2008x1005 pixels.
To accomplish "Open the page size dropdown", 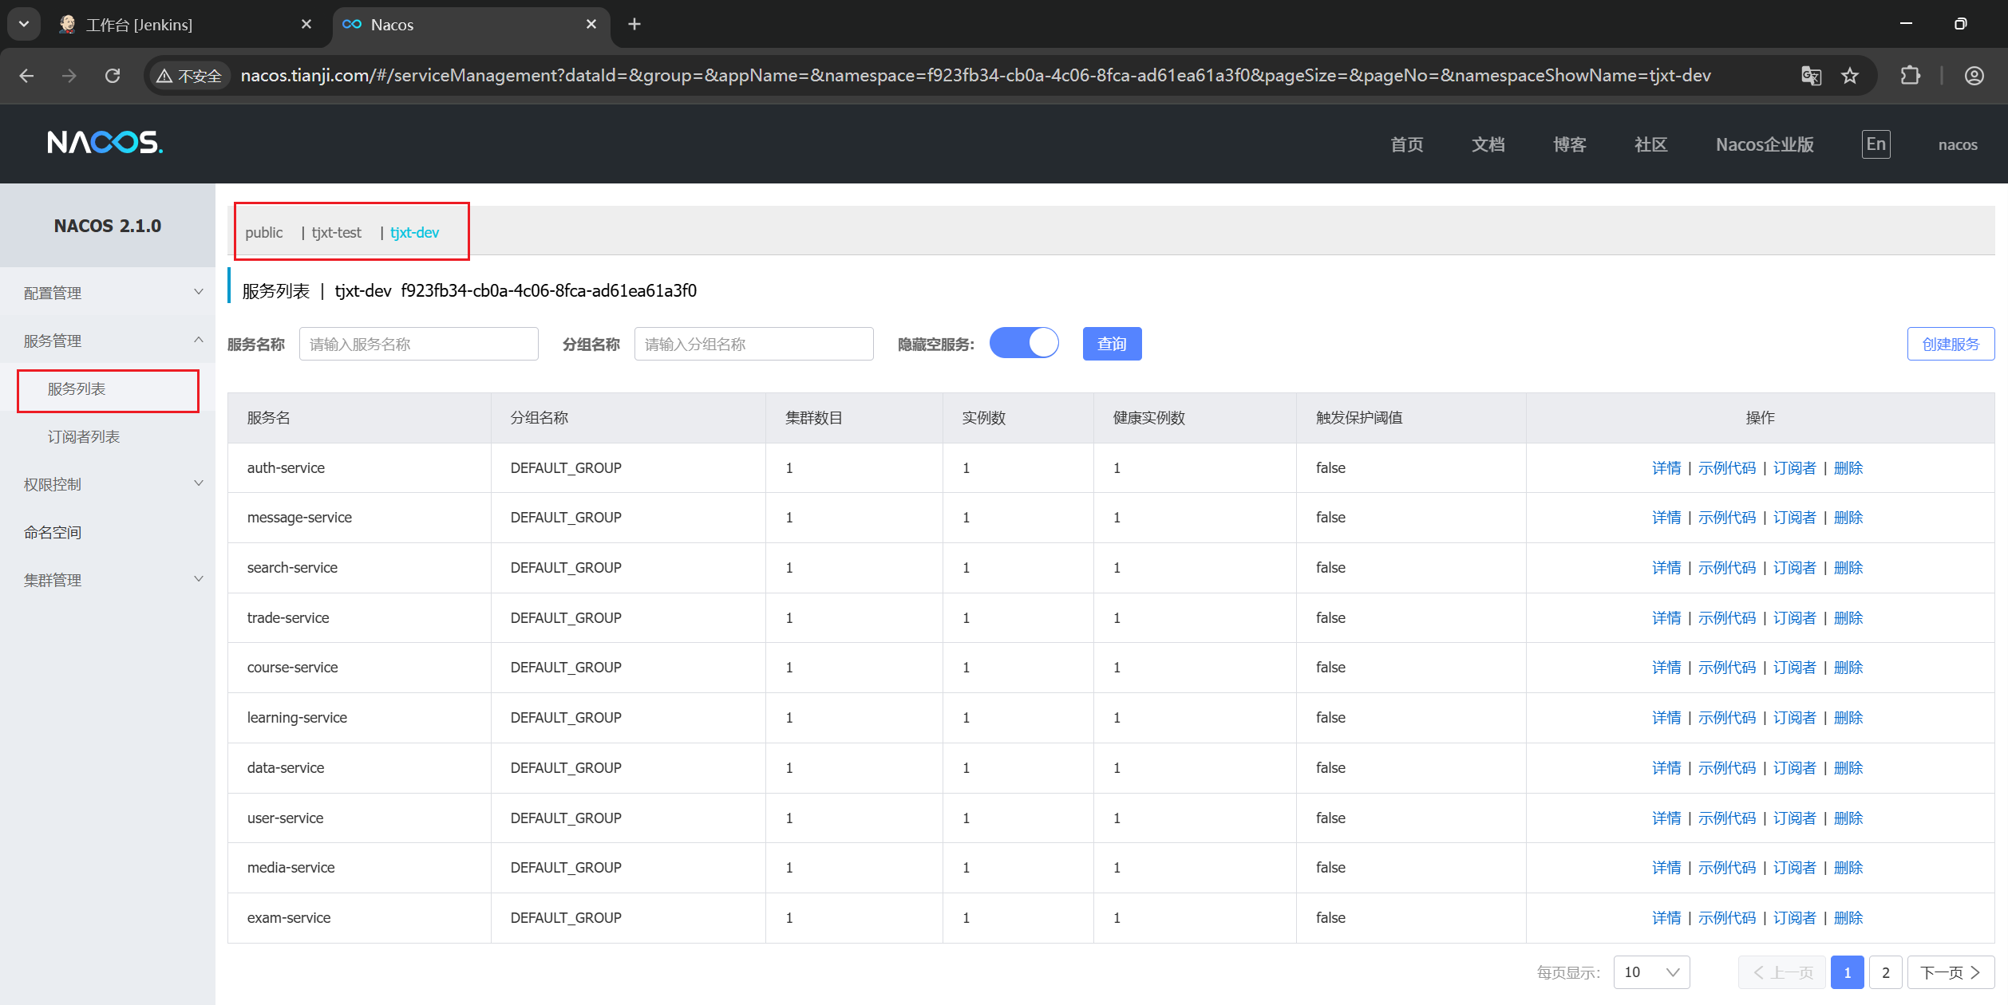I will pyautogui.click(x=1651, y=972).
